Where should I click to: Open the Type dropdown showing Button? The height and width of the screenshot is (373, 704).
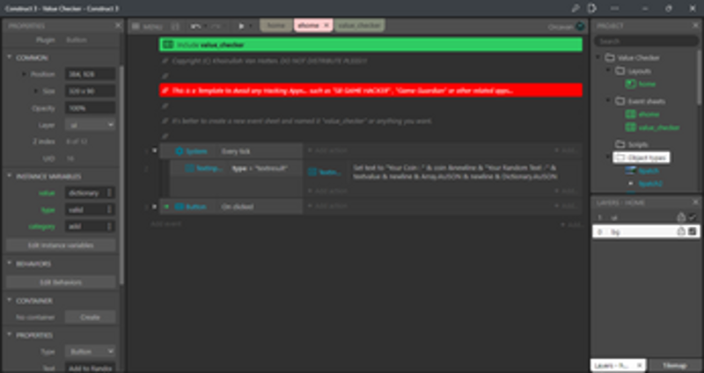(91, 351)
